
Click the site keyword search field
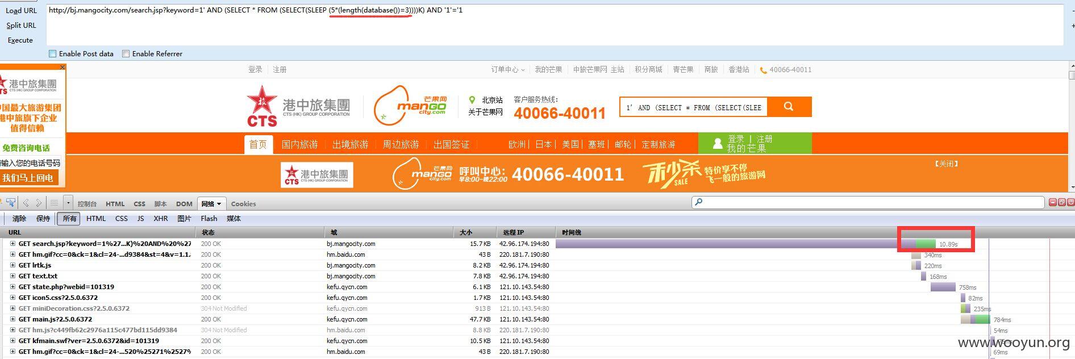click(x=694, y=107)
